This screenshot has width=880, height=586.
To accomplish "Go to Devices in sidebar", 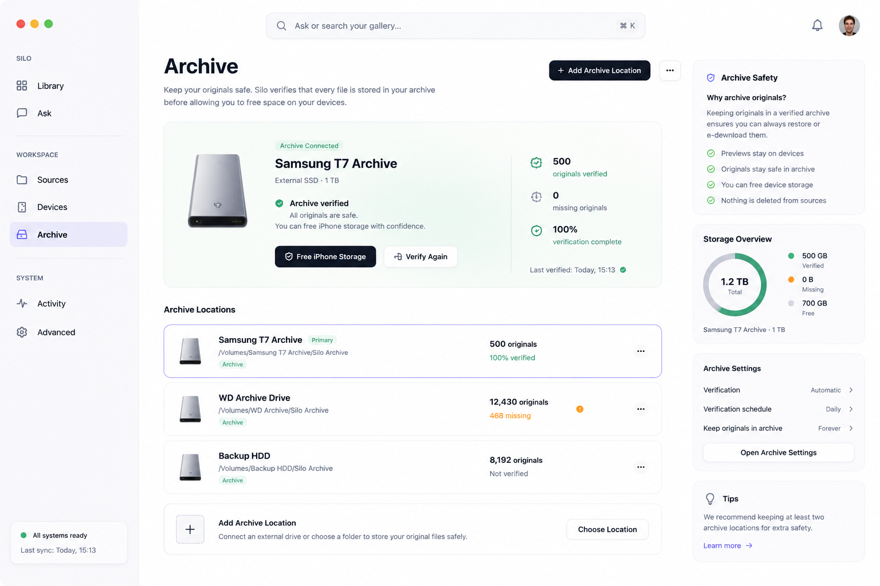I will click(x=69, y=207).
